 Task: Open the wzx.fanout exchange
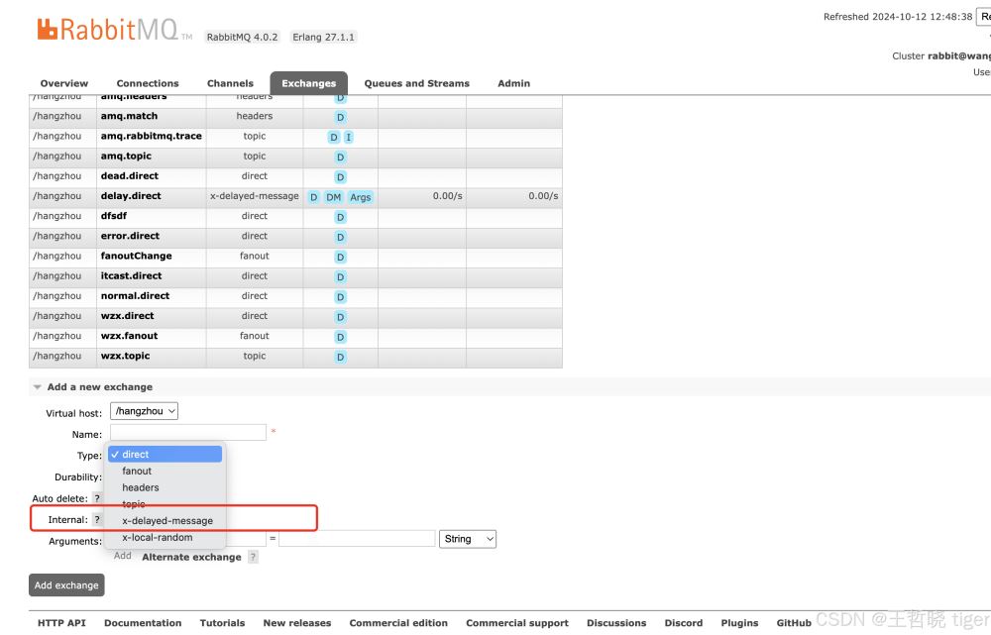tap(130, 336)
